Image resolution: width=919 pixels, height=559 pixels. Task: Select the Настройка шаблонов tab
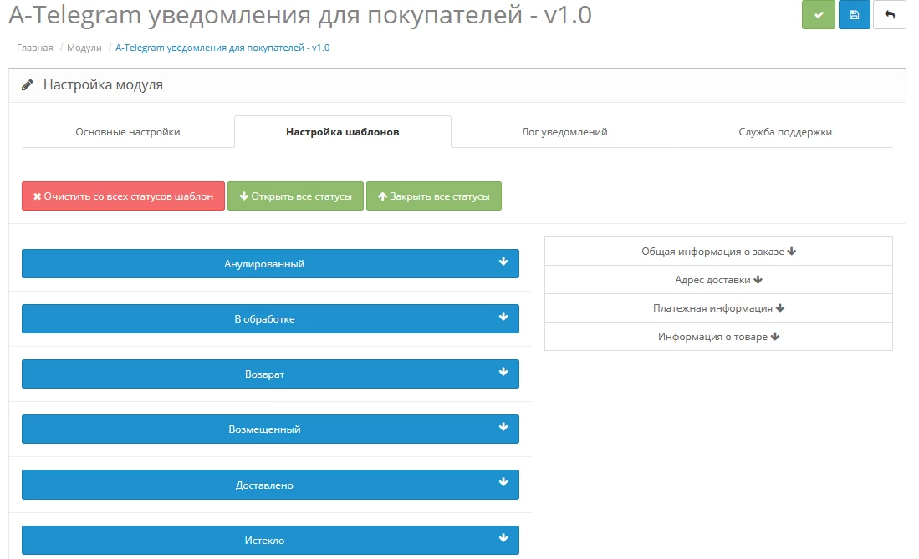click(343, 132)
